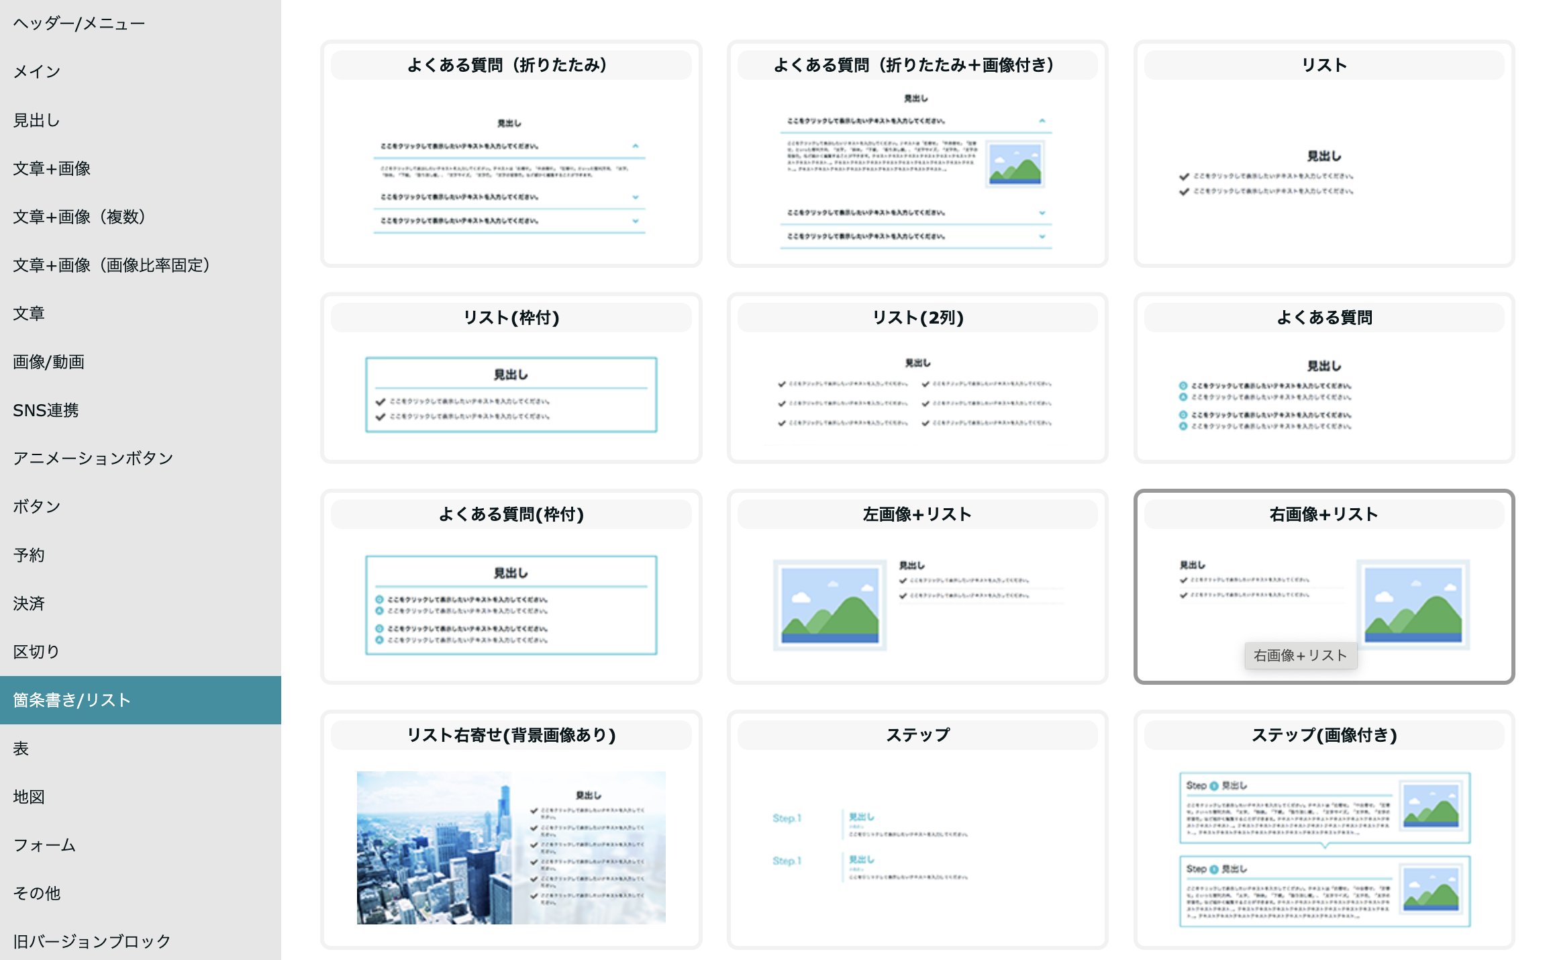
Task: Pick the リスト block template
Action: point(1323,154)
